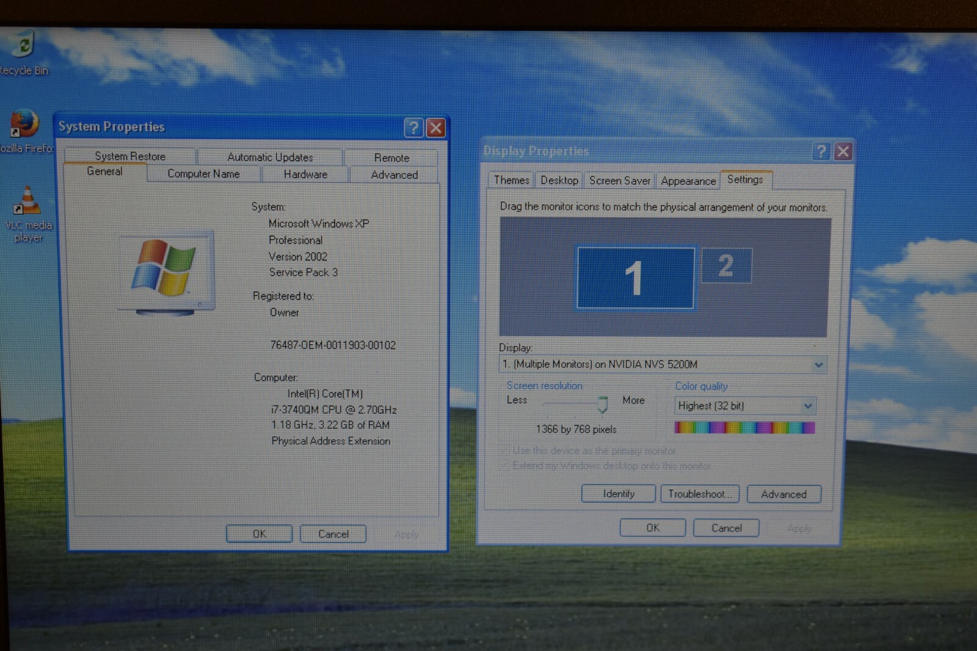977x651 pixels.
Task: Select monitor 1 icon in arrangement preview
Action: [x=636, y=278]
